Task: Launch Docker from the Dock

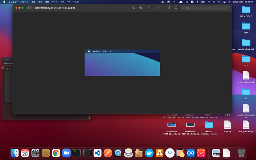Action: 149,153
